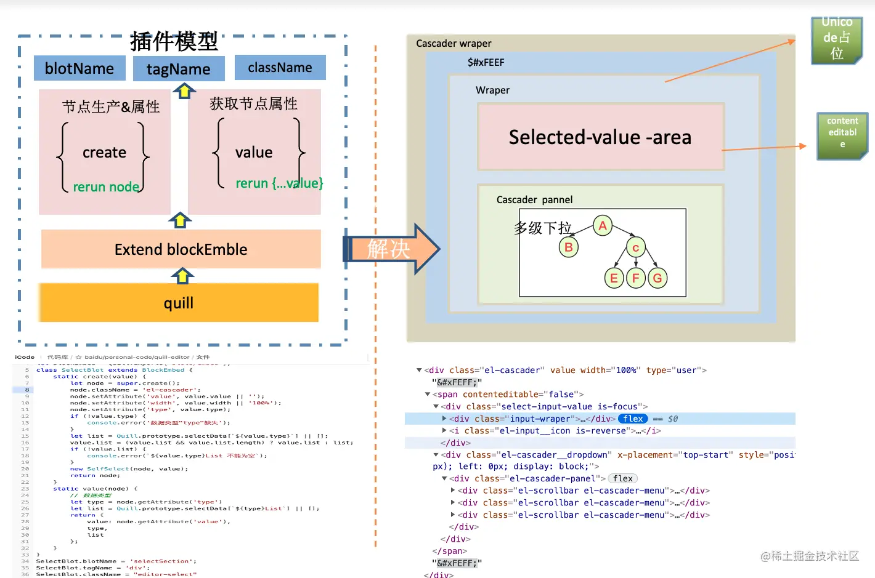
Task: Toggle the blue flex badge on the input-wraper row
Action: coord(633,419)
